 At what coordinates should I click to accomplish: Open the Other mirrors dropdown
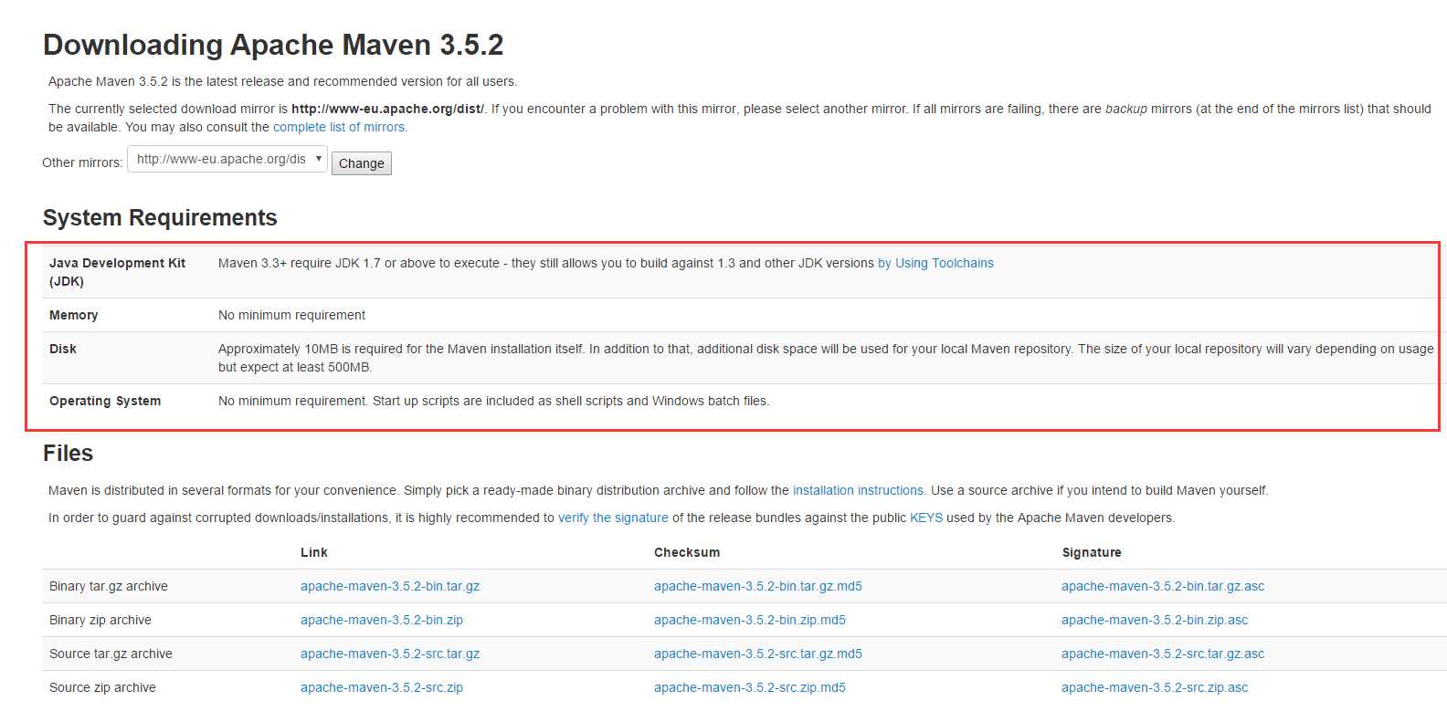[227, 159]
